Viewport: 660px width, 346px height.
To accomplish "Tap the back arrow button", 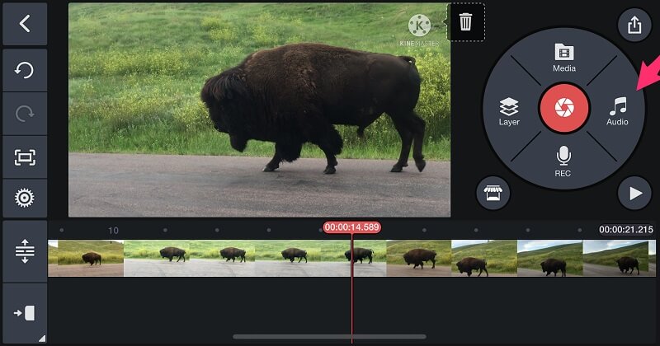I will click(x=25, y=24).
